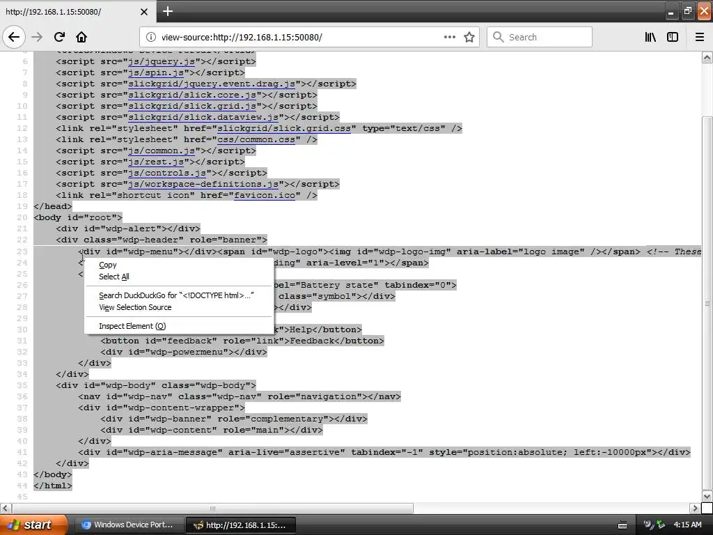This screenshot has height=535, width=713.
Task: Switch to Windows Device Portal taskbar window
Action: [129, 525]
